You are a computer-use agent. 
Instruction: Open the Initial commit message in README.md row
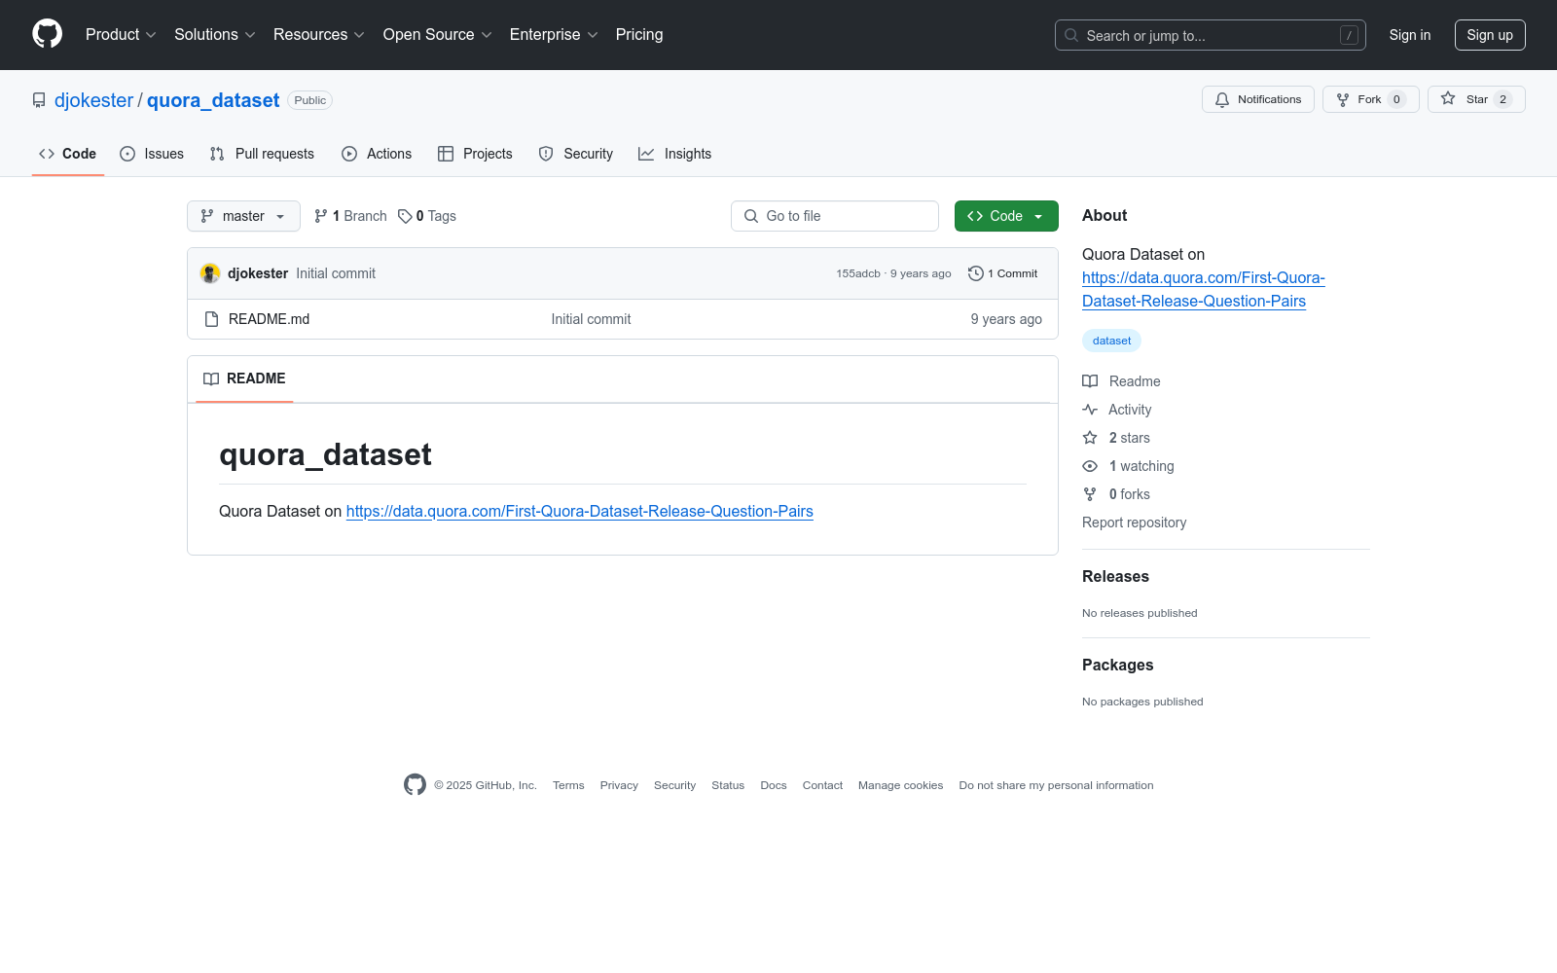(x=591, y=319)
